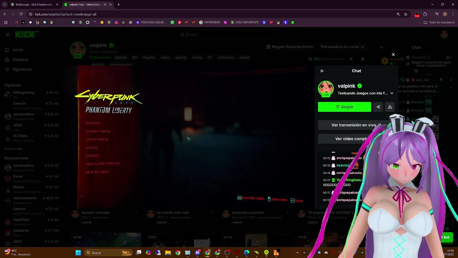
Task: Click Regala Suscripciones button
Action: click(290, 47)
